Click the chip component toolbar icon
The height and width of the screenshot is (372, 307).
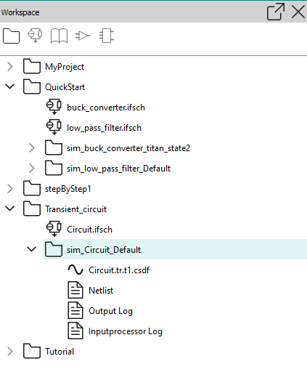(x=107, y=36)
